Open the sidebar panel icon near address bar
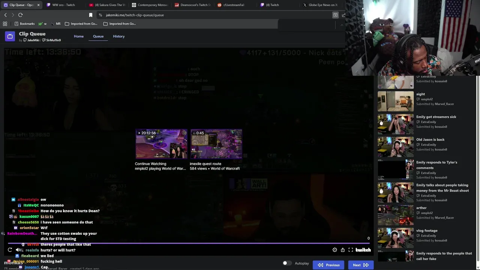 tap(335, 15)
